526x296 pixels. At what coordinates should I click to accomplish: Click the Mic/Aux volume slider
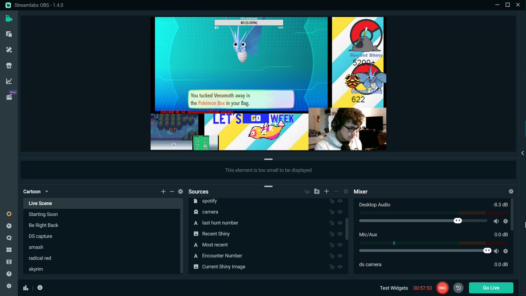[x=425, y=250]
